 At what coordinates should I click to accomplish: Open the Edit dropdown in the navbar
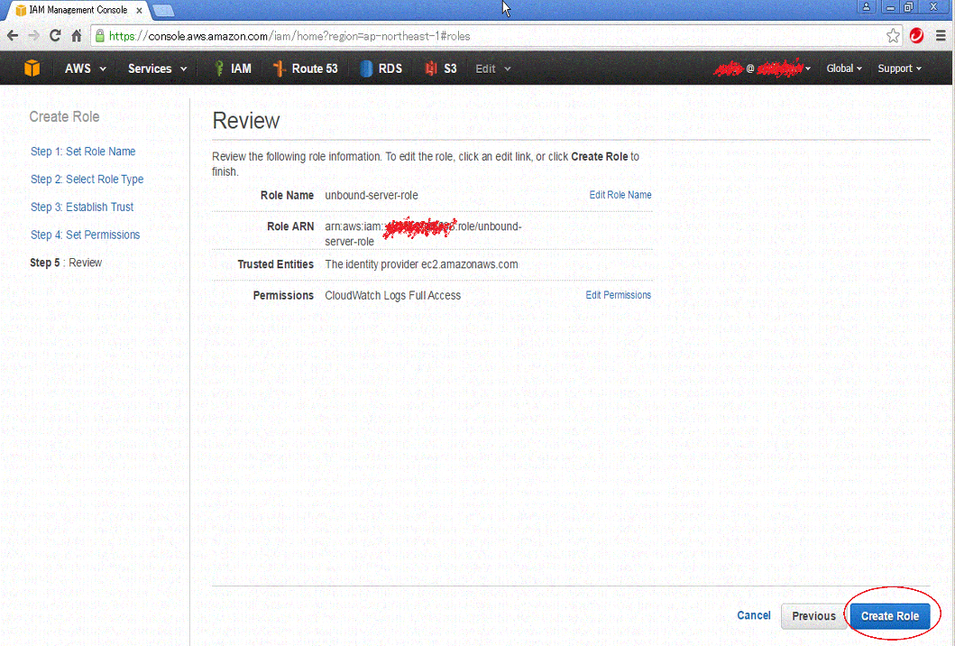pos(491,68)
